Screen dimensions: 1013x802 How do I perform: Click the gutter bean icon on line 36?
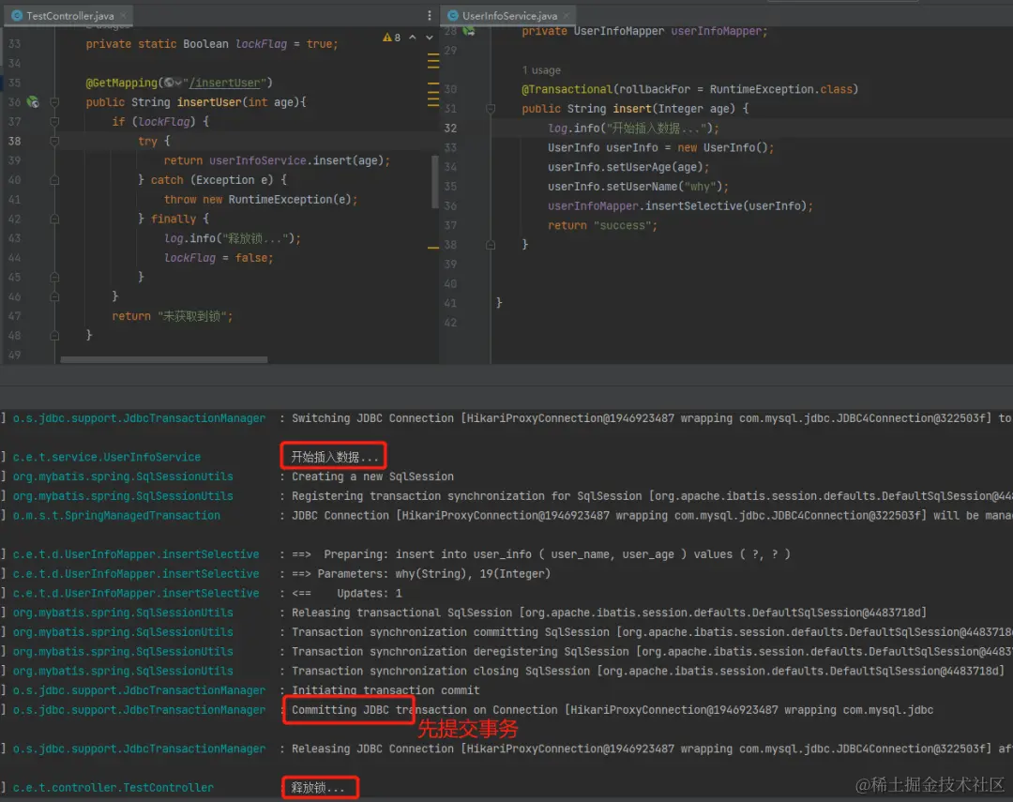(32, 102)
